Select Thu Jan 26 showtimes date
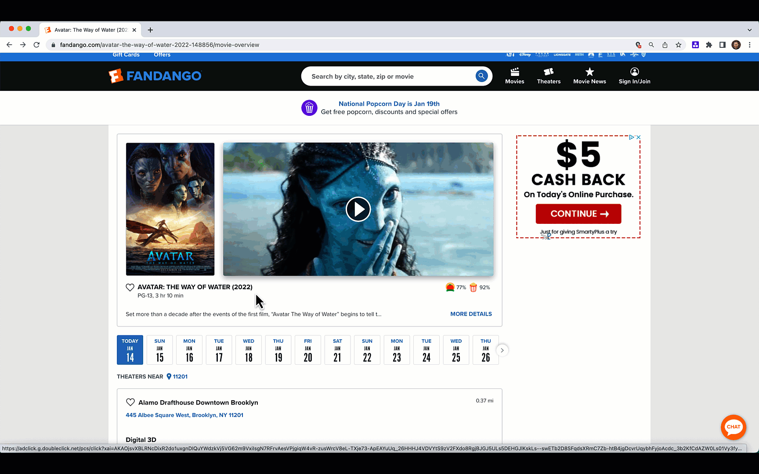Viewport: 759px width, 474px height. 486,350
